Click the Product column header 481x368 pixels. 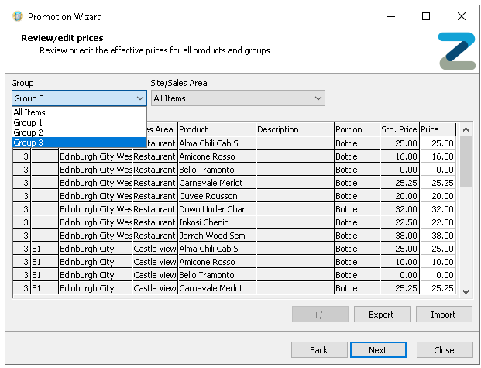click(216, 129)
